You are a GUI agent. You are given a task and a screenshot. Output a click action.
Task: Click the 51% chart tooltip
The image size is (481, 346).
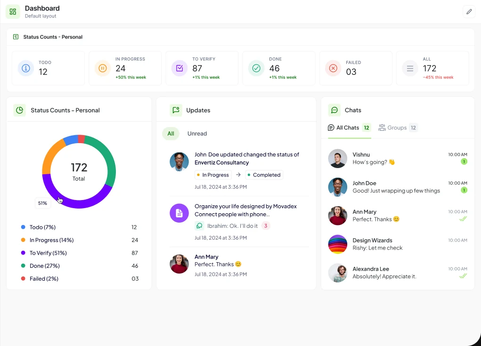[42, 203]
